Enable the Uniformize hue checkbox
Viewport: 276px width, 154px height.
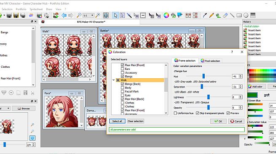click(x=175, y=113)
